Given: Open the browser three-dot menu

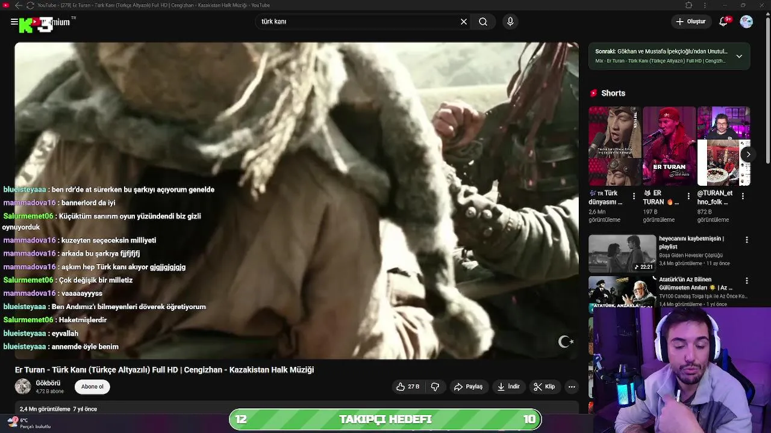Looking at the screenshot, I should [705, 5].
